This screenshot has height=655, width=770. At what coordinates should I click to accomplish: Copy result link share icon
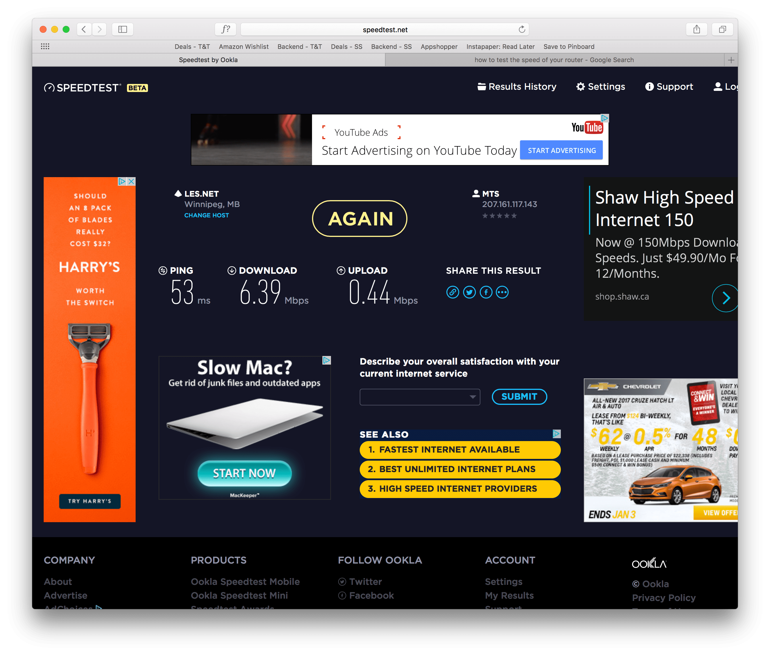pyautogui.click(x=452, y=292)
